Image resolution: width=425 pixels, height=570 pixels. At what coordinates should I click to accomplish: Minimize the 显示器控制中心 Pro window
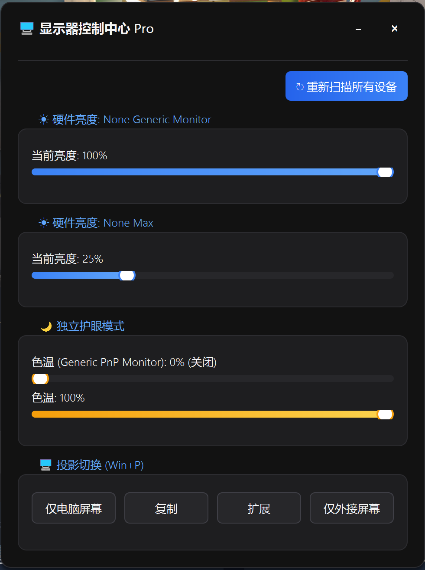pos(358,28)
